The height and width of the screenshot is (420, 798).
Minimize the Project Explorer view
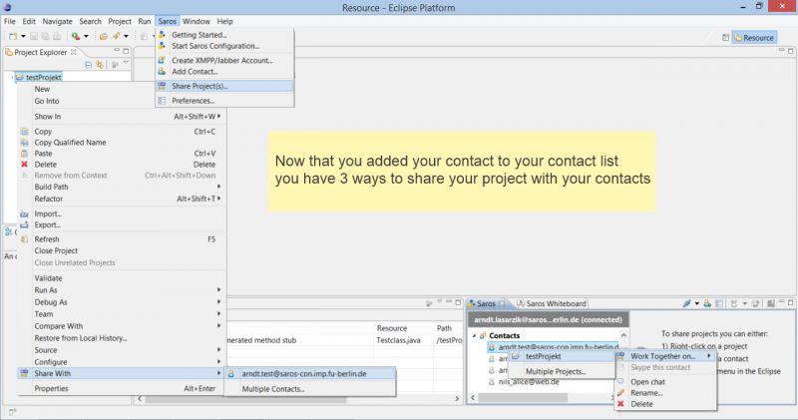[117, 51]
